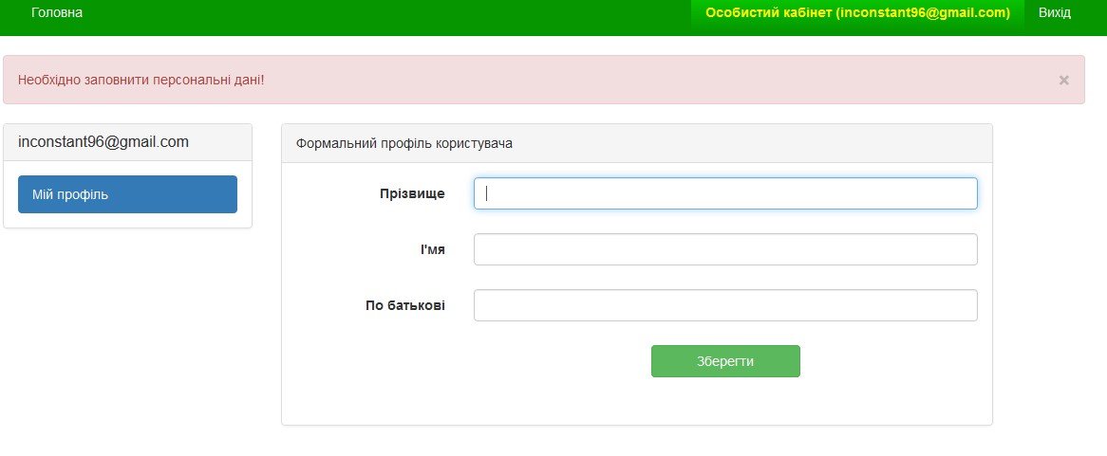The height and width of the screenshot is (456, 1107).
Task: Click the red 'Необхідно заповнити персональні дані!' text
Action: [141, 80]
